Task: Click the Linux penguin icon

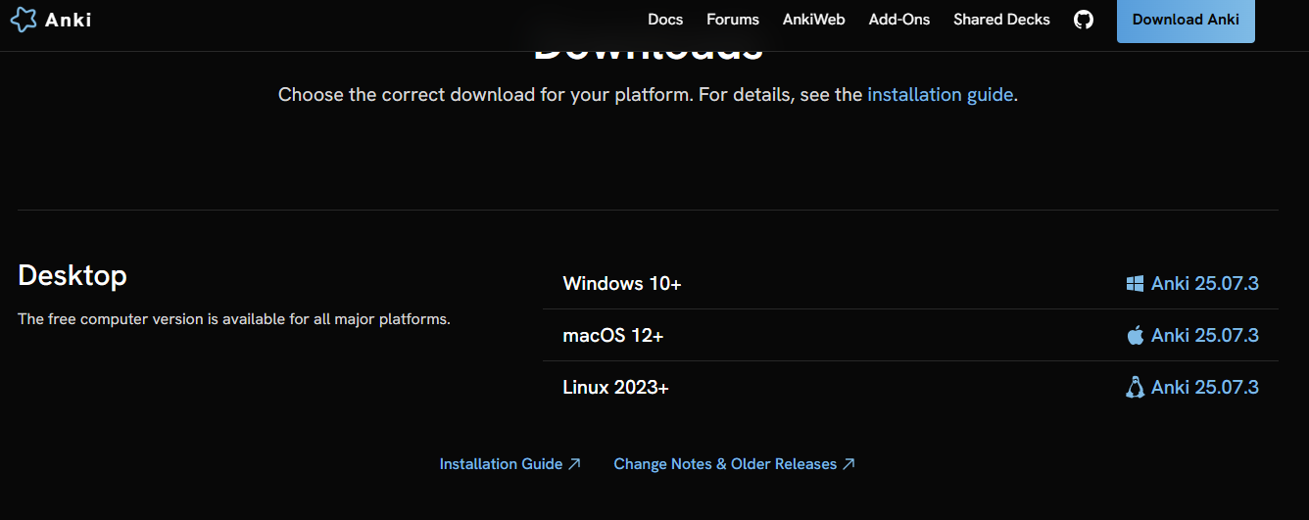Action: click(x=1136, y=388)
